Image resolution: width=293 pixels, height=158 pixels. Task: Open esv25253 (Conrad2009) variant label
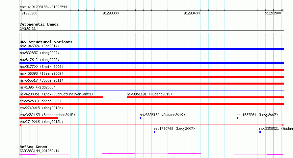click(x=40, y=101)
